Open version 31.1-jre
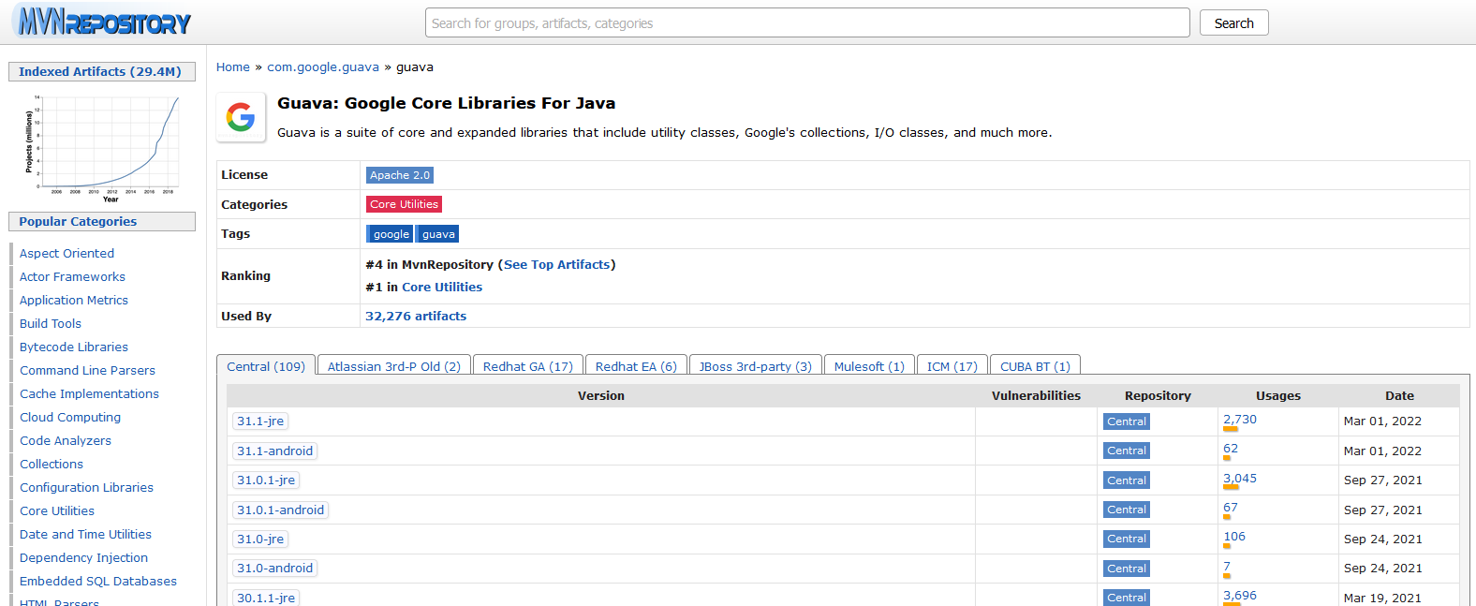 coord(260,421)
